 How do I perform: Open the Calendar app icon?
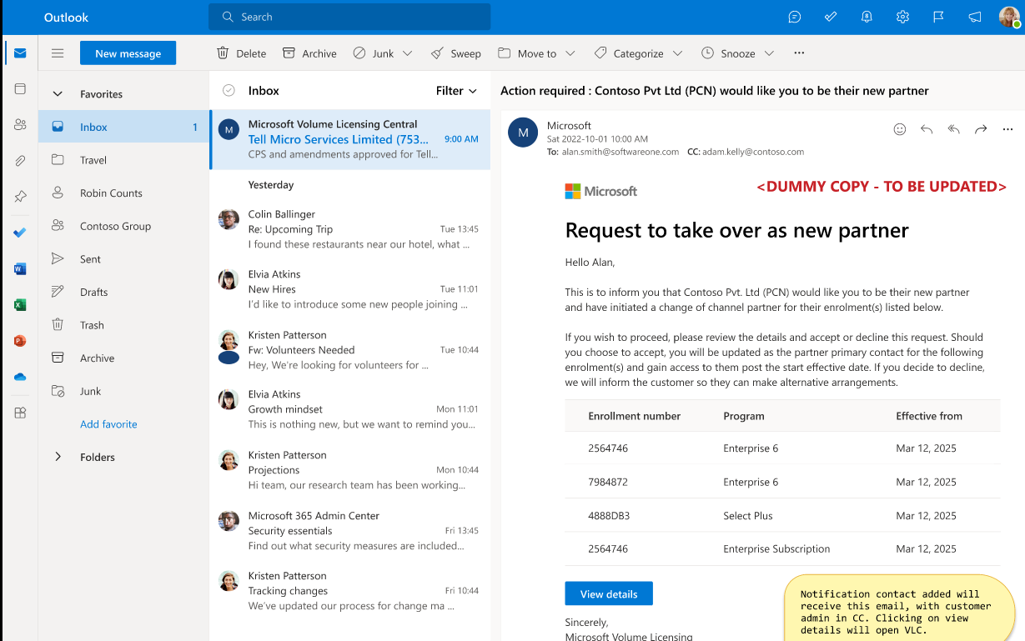coord(20,88)
